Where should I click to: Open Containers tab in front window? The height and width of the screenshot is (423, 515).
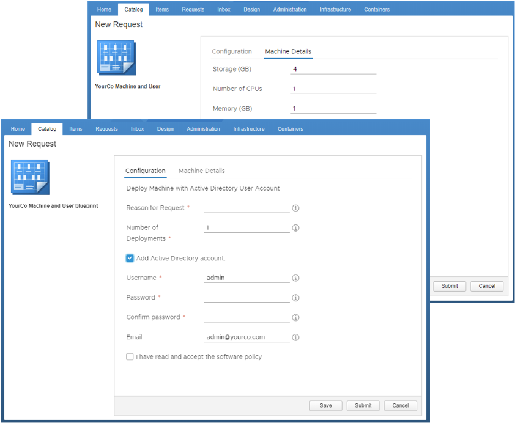coord(291,129)
